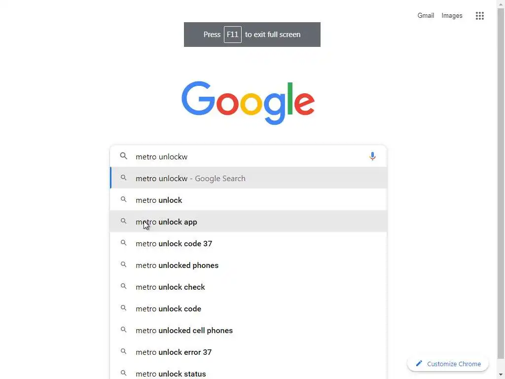
Task: Click the search icon beside 'metro unlock code 37'
Action: (124, 243)
